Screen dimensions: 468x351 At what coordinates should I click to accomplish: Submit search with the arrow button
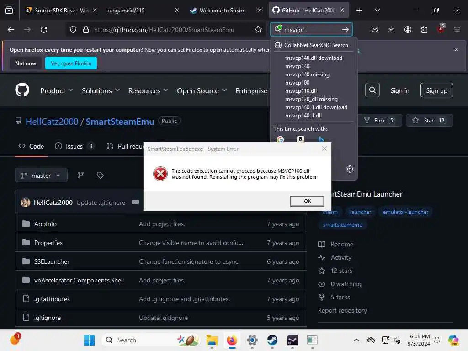point(346,30)
